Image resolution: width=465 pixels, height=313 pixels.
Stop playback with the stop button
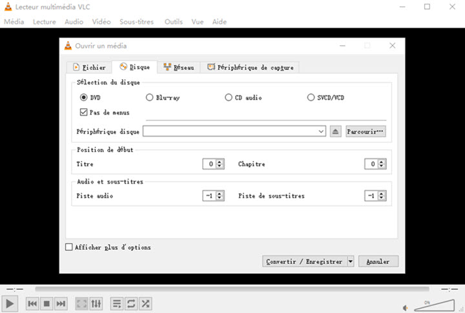point(46,303)
